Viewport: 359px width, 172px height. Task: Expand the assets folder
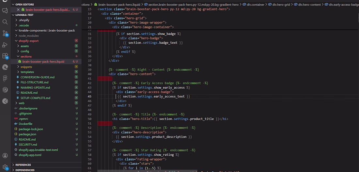tap(18, 46)
